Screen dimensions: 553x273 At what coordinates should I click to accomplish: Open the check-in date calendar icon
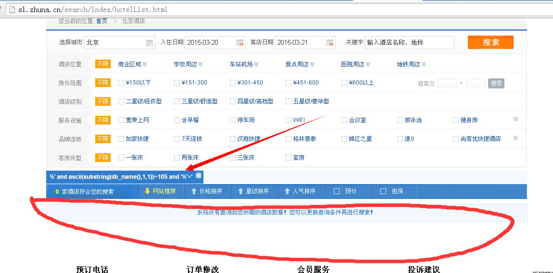click(x=240, y=43)
